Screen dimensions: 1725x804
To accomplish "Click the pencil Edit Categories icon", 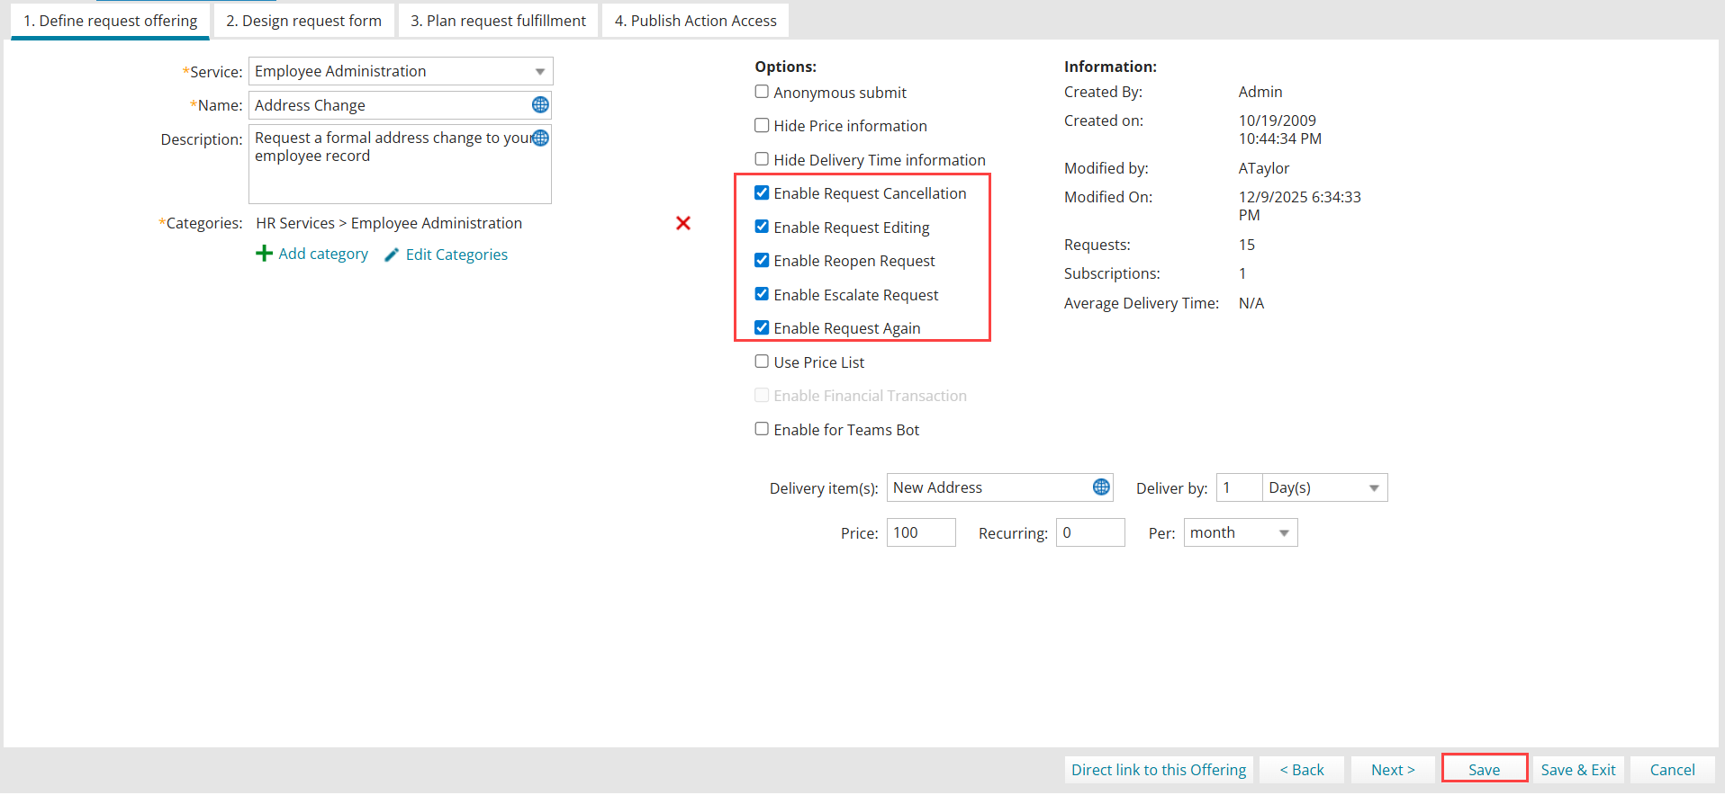I will click(x=392, y=255).
